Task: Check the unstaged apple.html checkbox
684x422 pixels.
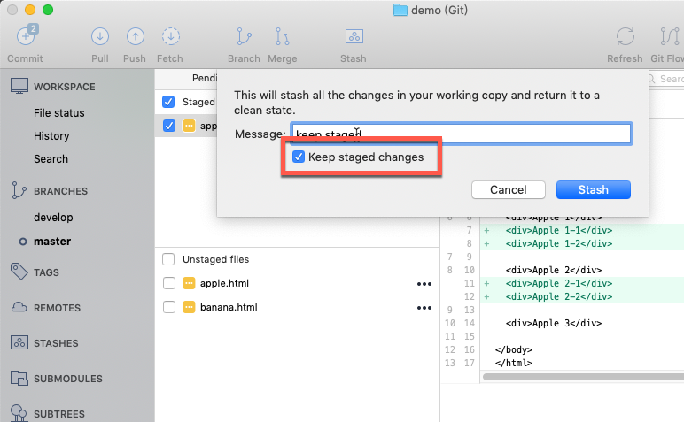Action: 169,283
